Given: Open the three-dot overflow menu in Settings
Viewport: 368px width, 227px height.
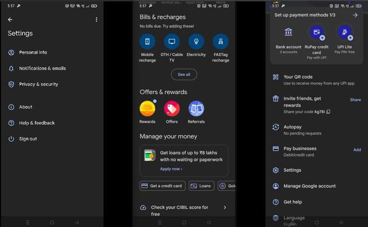Looking at the screenshot, I should [96, 20].
